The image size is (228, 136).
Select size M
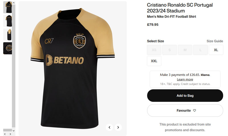click(x=185, y=50)
